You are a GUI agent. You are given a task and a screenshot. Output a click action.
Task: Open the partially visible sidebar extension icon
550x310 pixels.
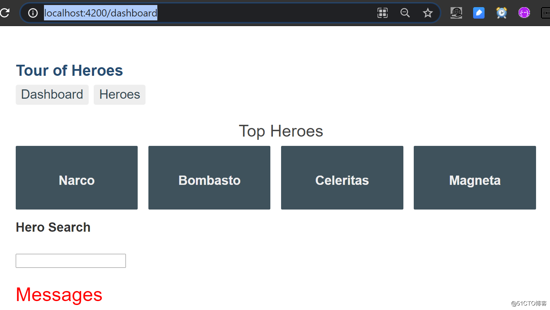546,13
